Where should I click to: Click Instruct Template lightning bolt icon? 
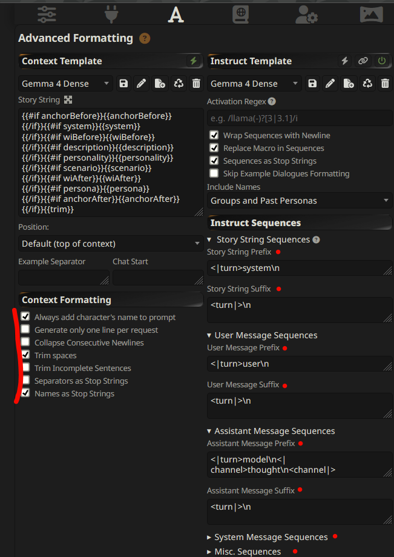tap(345, 61)
